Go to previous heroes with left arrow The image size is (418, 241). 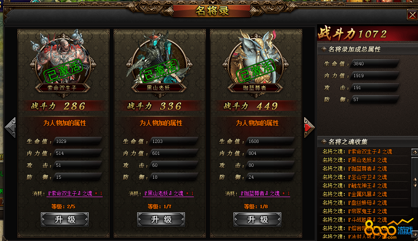[x=10, y=128]
